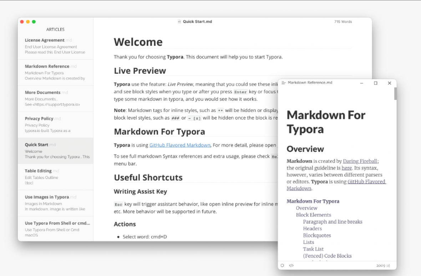
Task: Follow GitHub Flavored Markdown link in Quick Start
Action: tap(180, 145)
